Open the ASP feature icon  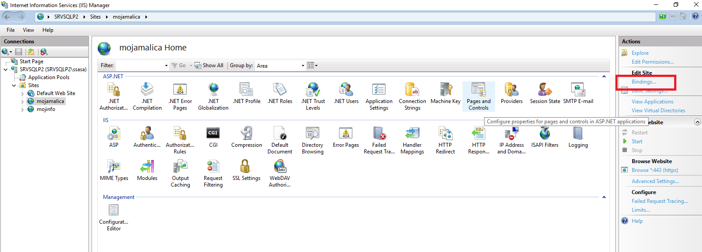pyautogui.click(x=114, y=137)
